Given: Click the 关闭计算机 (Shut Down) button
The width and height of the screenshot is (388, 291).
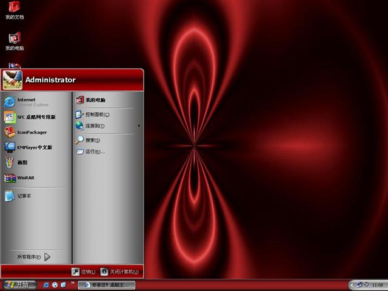Looking at the screenshot, I should 119,272.
